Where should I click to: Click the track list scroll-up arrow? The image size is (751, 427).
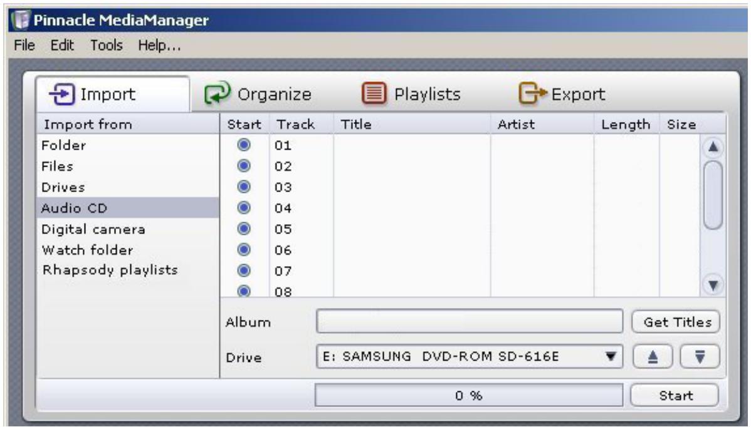pos(713,147)
